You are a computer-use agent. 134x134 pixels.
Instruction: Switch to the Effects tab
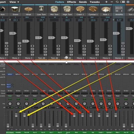click(71, 2)
